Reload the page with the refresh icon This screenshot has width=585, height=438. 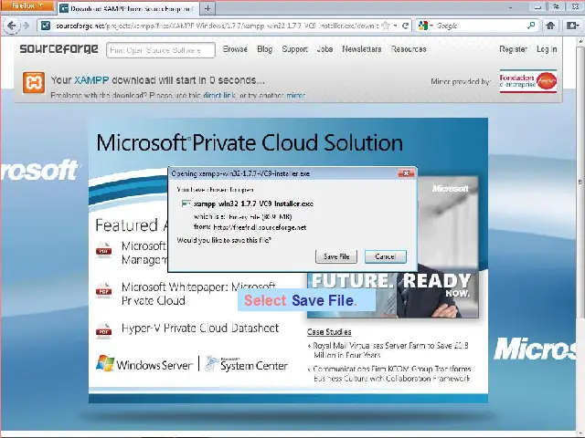pyautogui.click(x=405, y=26)
